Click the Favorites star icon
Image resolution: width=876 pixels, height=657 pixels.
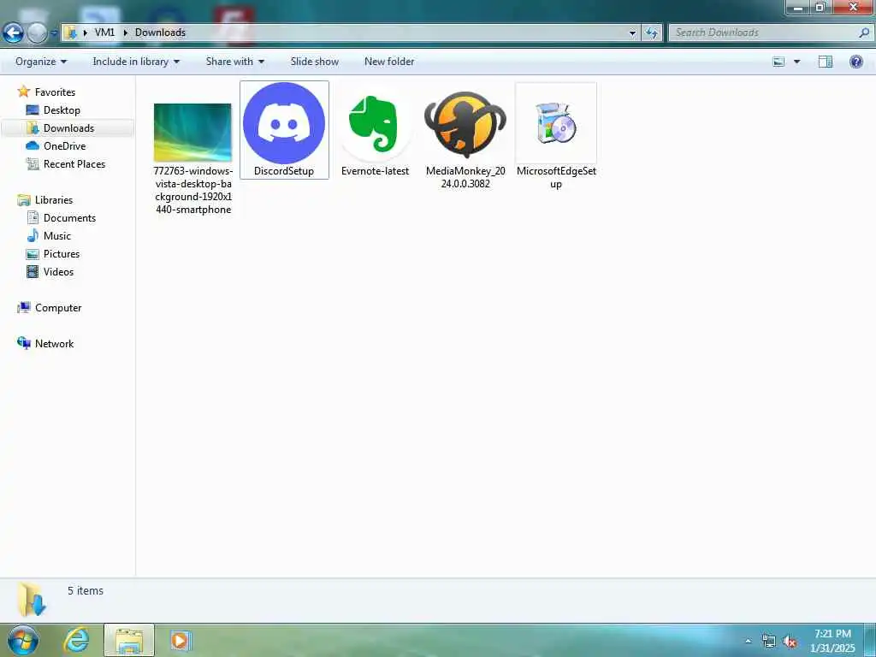pyautogui.click(x=23, y=91)
